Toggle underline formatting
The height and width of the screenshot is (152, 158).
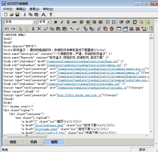click(68, 22)
